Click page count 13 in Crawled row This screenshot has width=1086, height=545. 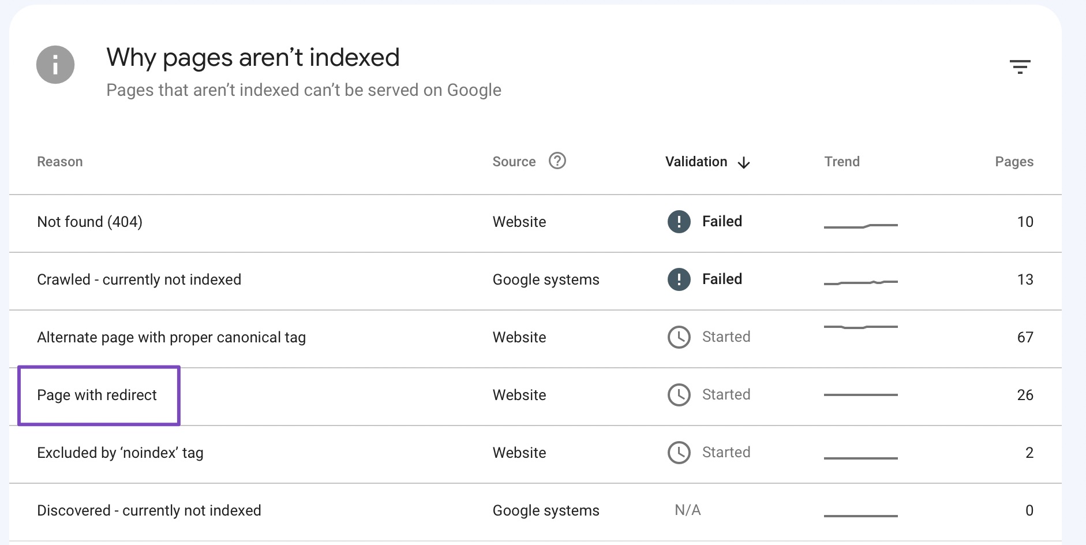pyautogui.click(x=1025, y=279)
